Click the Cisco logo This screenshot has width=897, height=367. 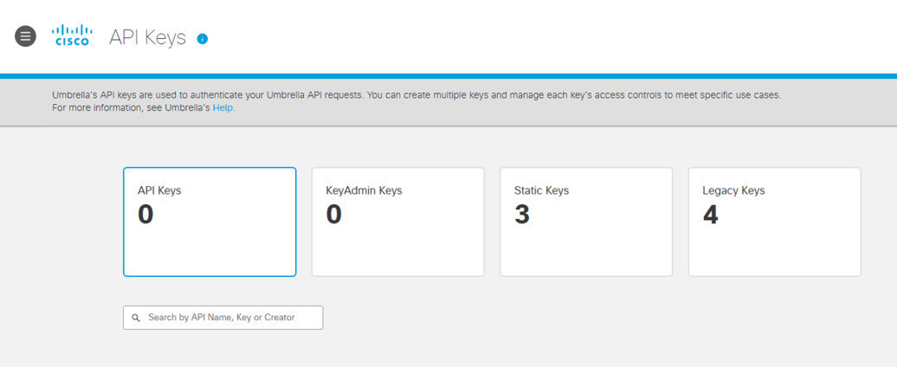click(72, 35)
